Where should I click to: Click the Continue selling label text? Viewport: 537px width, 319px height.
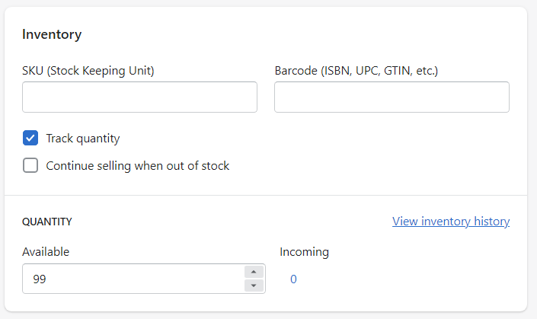[x=138, y=166]
